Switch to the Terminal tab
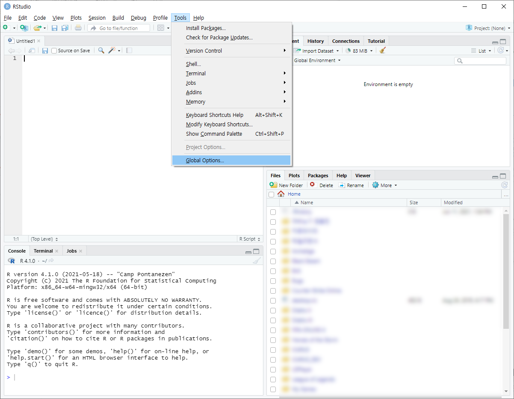This screenshot has height=399, width=514. coord(46,251)
